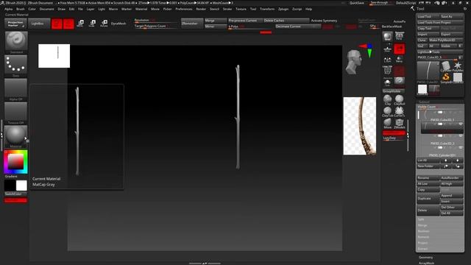
Task: Collapse the Subtool section header
Action: [424, 102]
